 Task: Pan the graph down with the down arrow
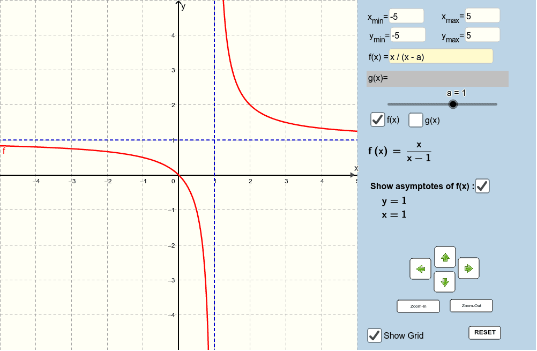(444, 282)
